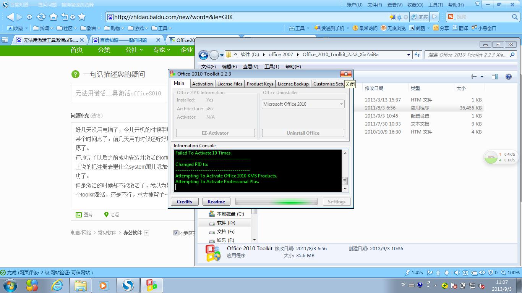Activate the Office 2010 Toolkit taskbar icon
Screen dimensions: 522x293
tap(151, 285)
